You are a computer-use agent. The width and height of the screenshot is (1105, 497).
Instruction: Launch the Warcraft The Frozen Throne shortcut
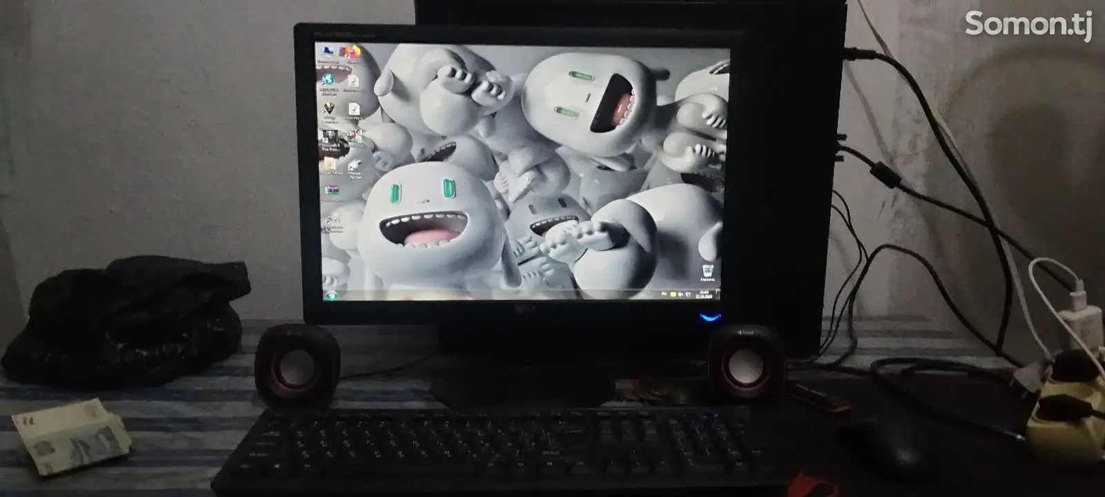click(330, 140)
